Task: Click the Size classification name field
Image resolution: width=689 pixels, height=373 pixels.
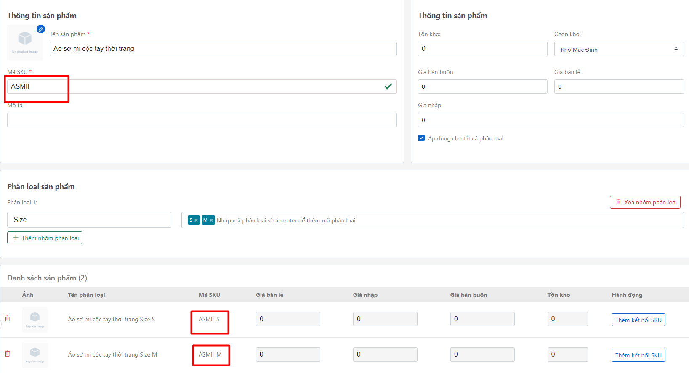Action: click(x=89, y=220)
